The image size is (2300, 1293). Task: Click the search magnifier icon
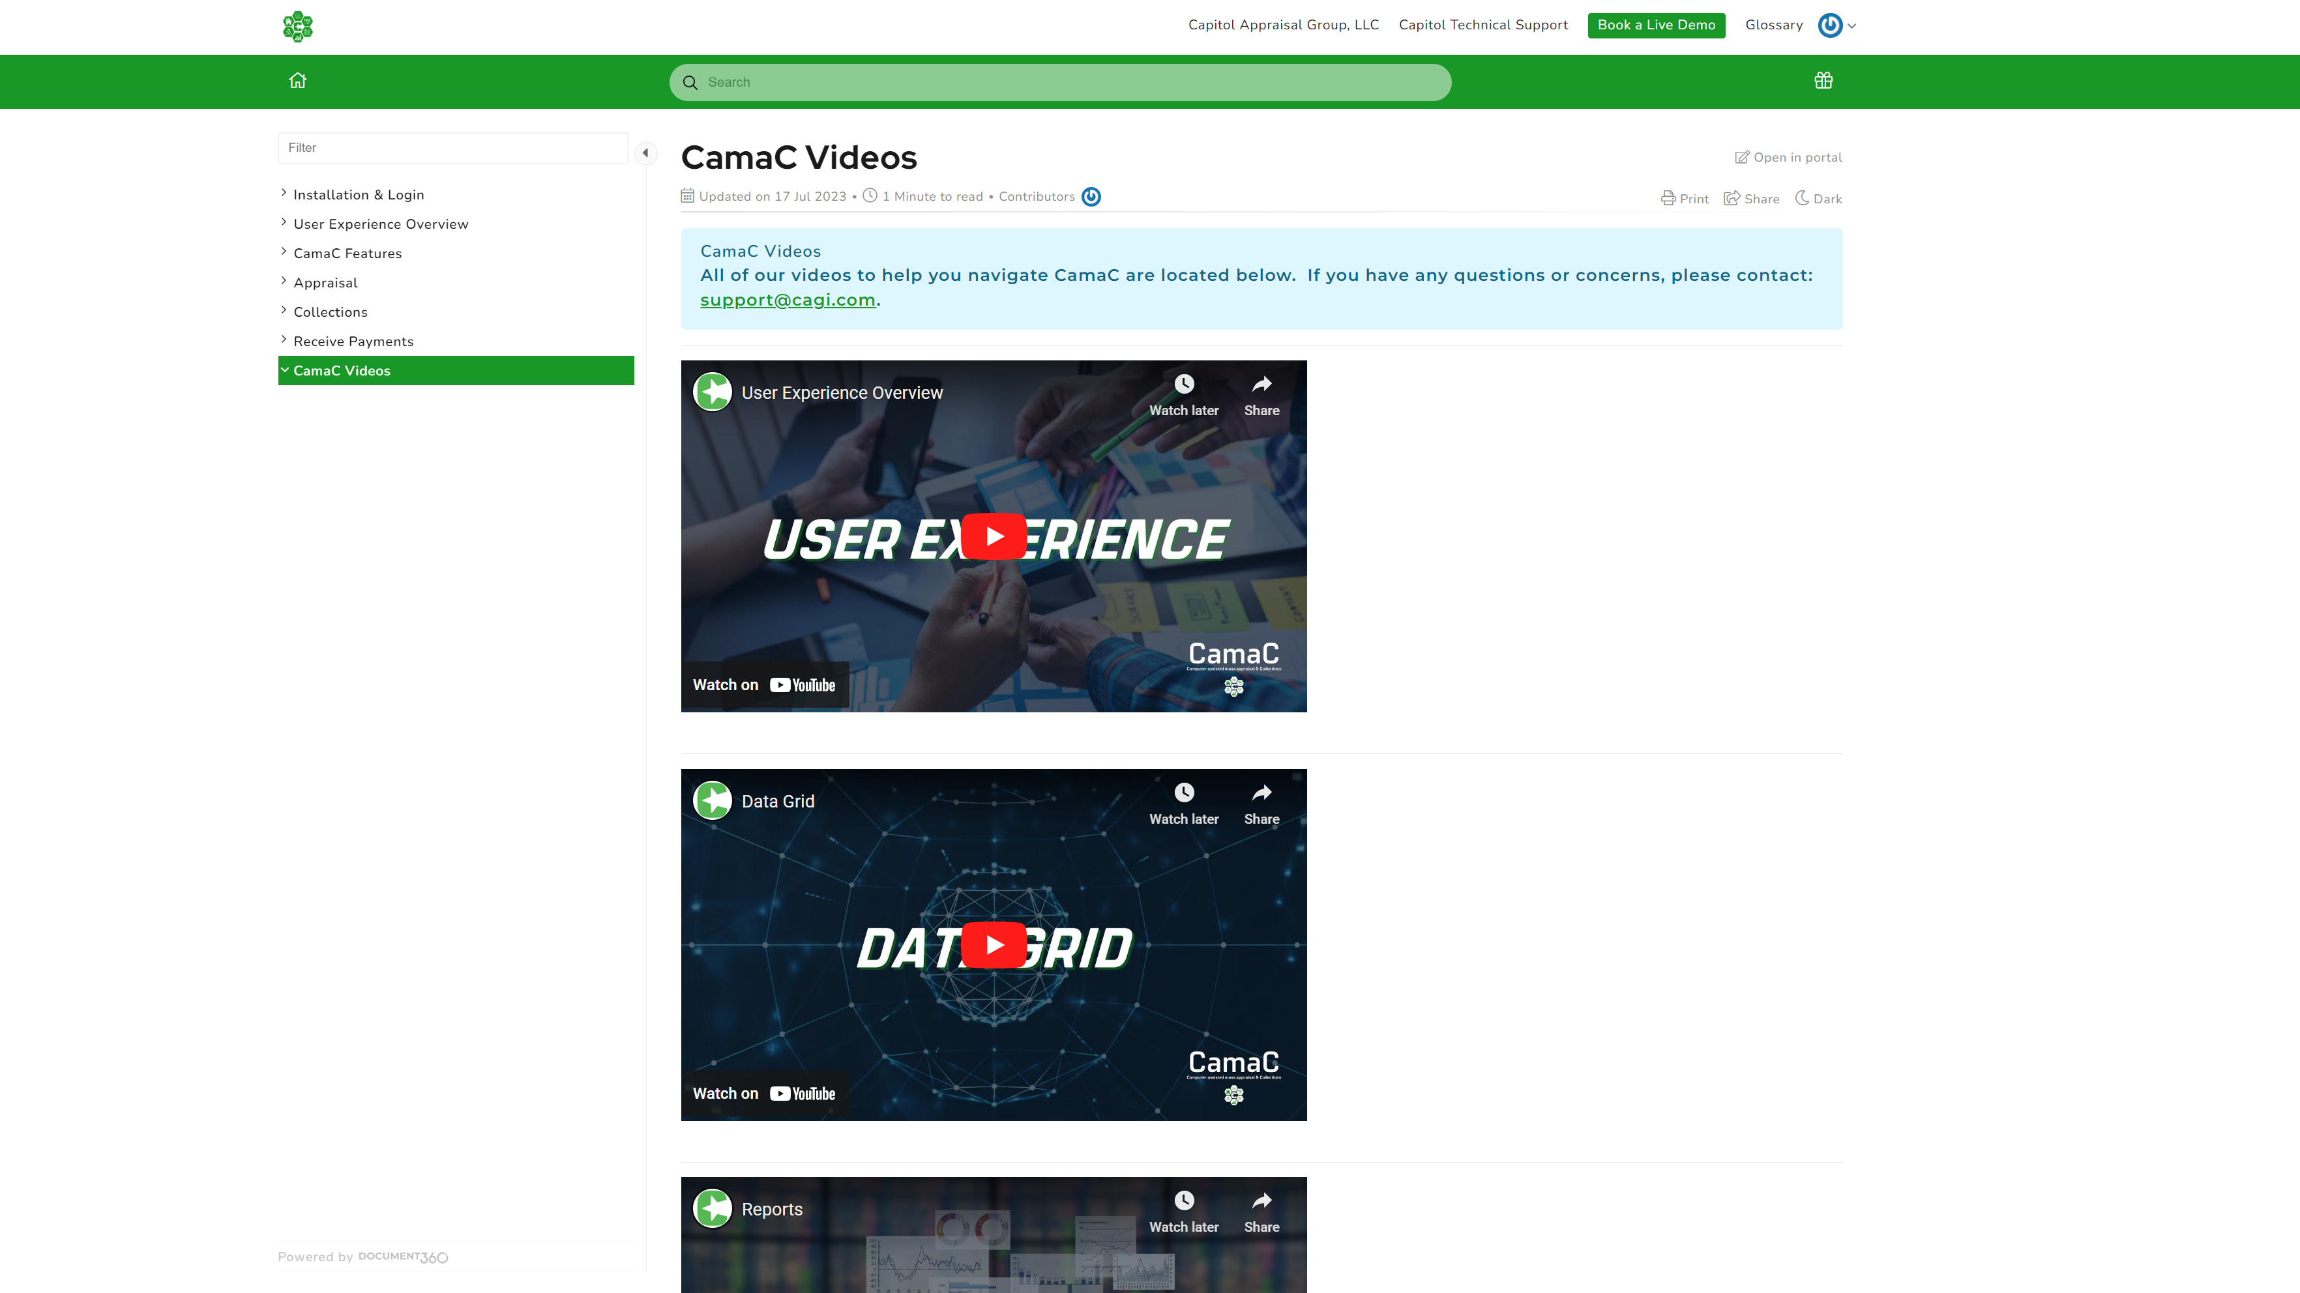coord(689,82)
